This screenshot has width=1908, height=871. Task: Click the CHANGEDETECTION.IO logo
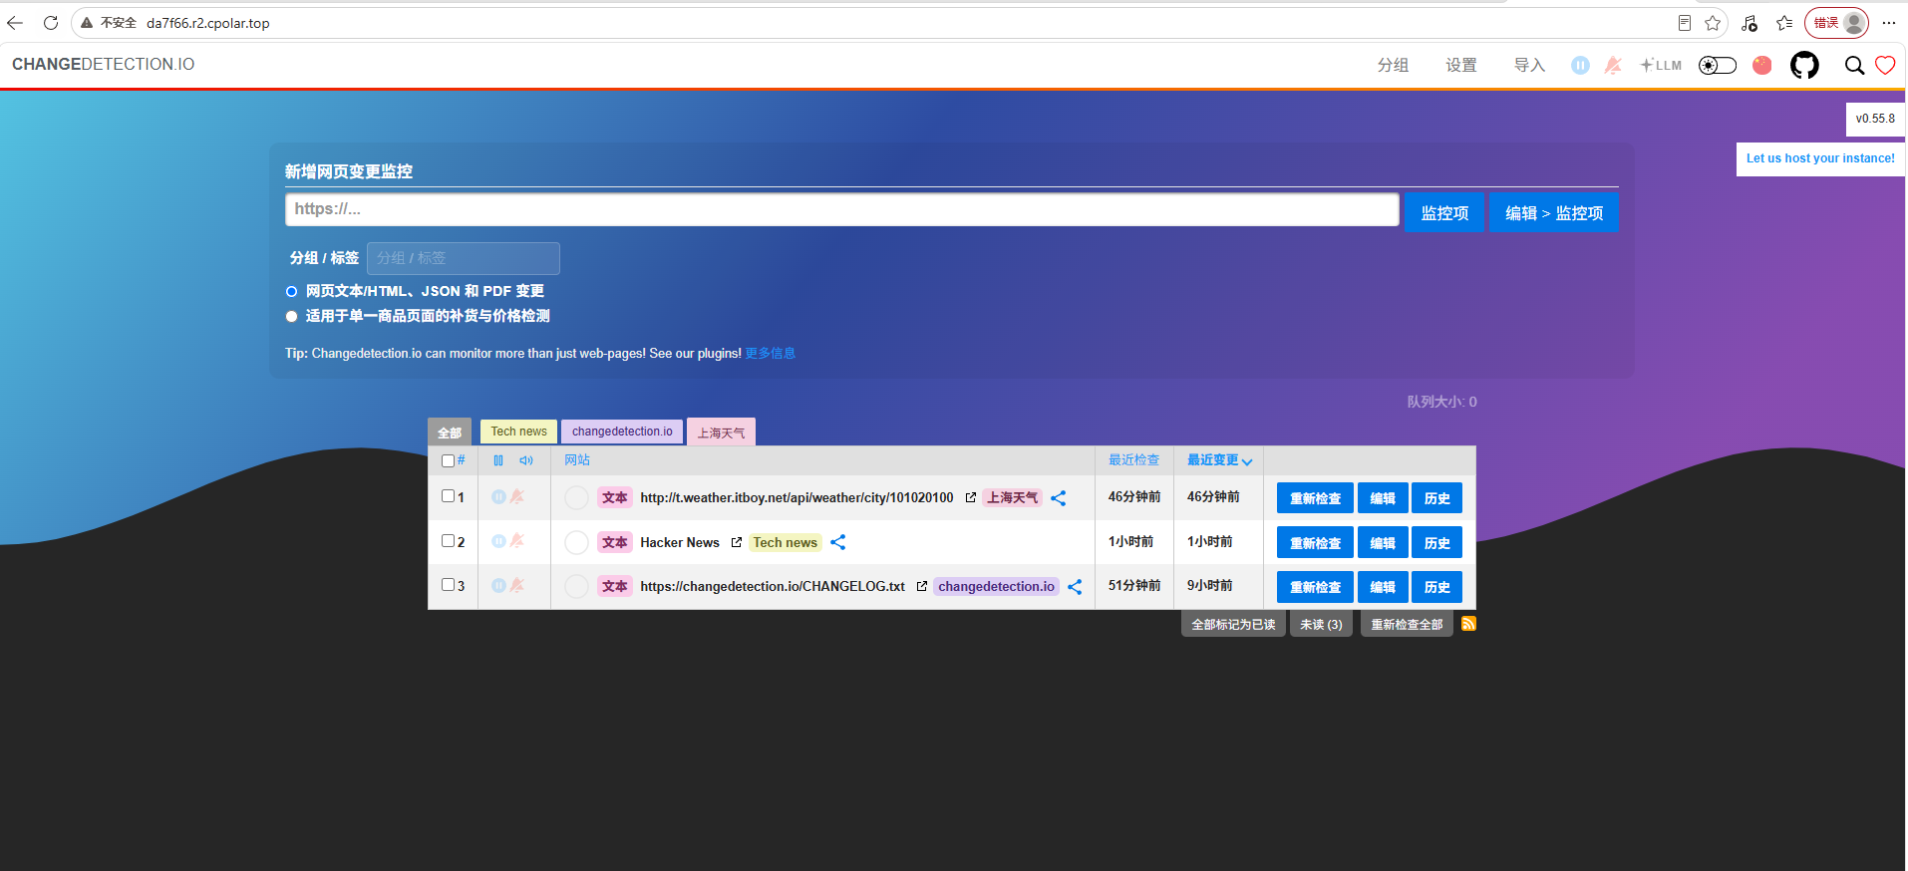coord(104,65)
